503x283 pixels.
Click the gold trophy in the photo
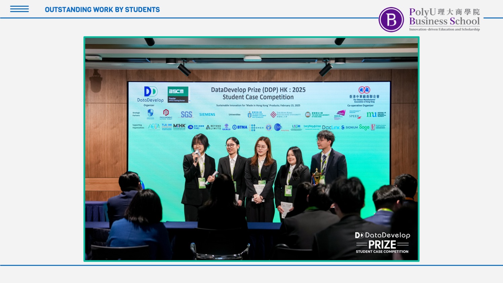tap(316, 176)
